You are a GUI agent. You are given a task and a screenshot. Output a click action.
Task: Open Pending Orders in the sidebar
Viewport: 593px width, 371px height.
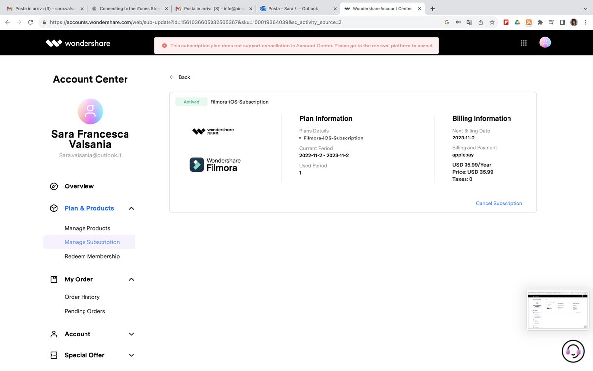pos(85,311)
